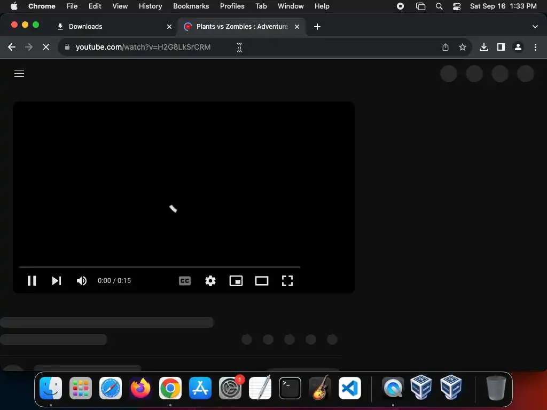The height and width of the screenshot is (410, 547).
Task: Close the Plants vs Zombies tab
Action: click(297, 27)
